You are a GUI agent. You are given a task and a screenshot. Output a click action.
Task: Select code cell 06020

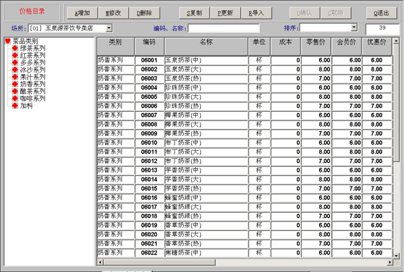(149, 234)
